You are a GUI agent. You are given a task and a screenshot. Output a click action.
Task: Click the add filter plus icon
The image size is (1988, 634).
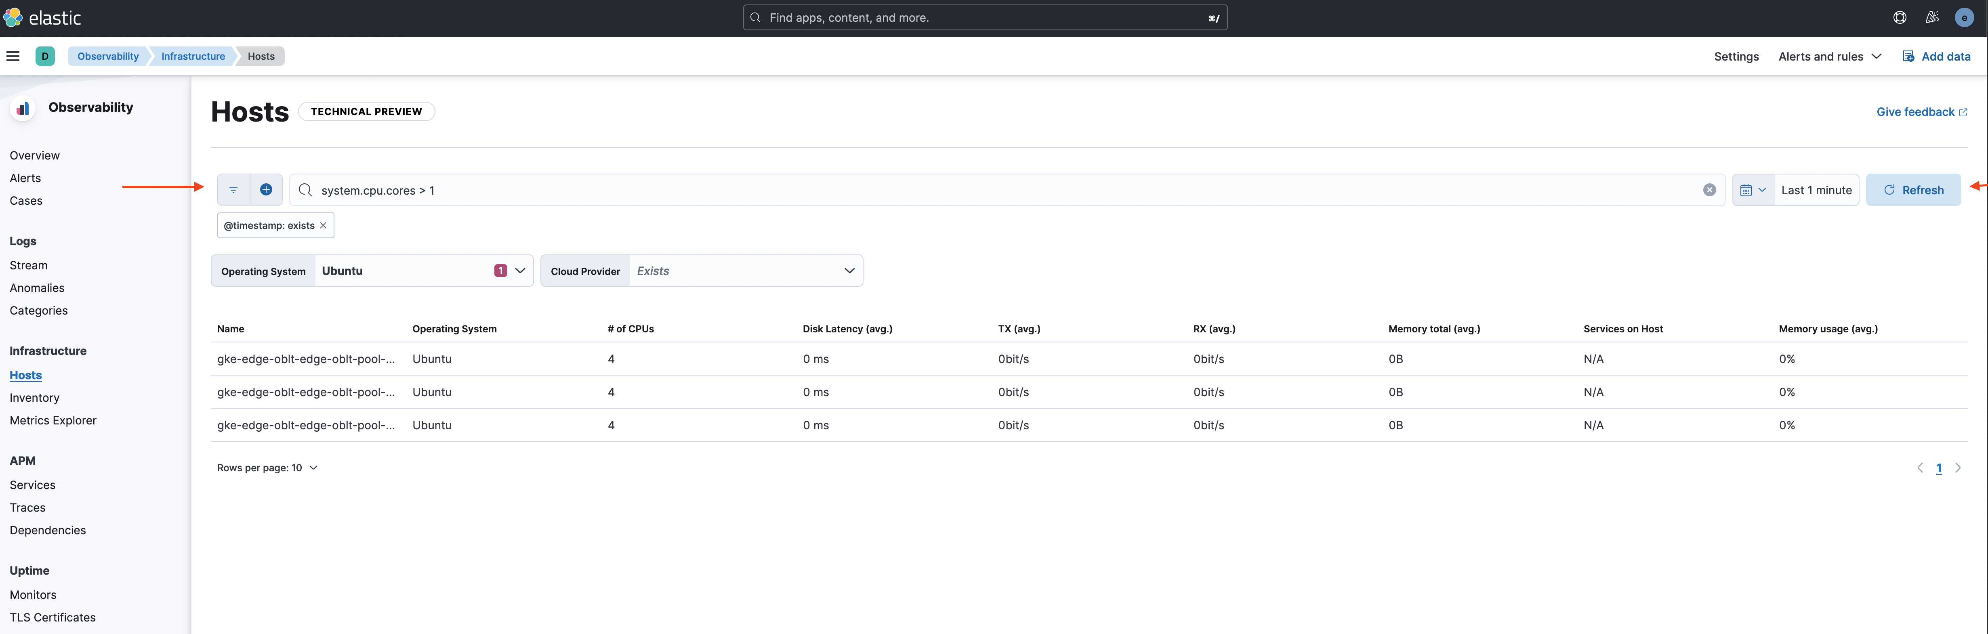point(266,189)
